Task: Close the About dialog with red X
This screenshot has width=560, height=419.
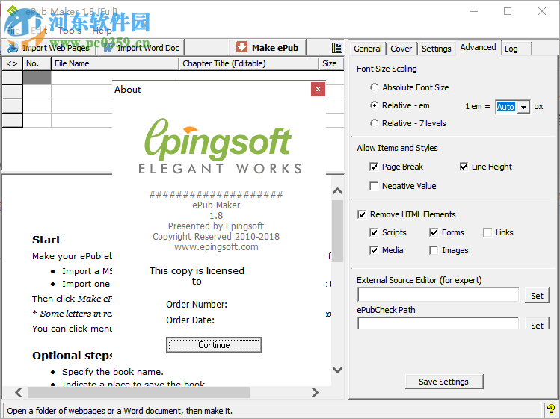Action: coord(318,89)
